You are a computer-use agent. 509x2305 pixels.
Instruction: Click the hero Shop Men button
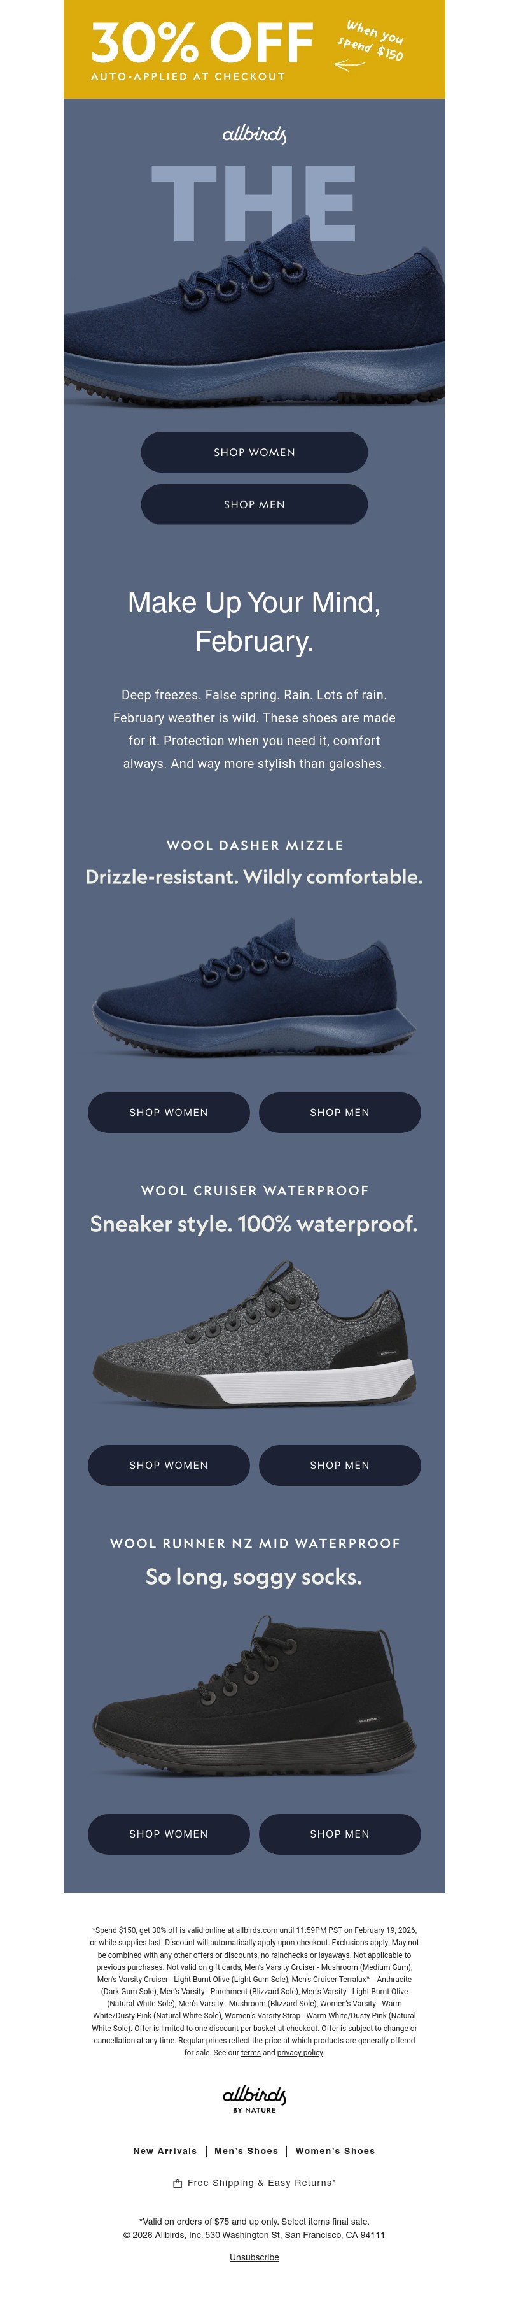[x=254, y=504]
